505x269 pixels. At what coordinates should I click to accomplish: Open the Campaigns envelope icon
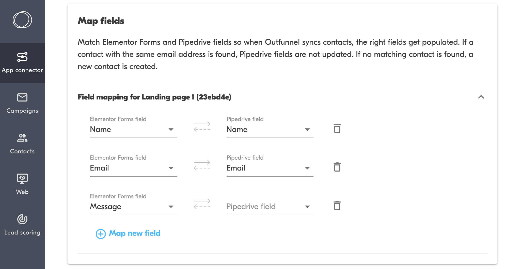(22, 97)
